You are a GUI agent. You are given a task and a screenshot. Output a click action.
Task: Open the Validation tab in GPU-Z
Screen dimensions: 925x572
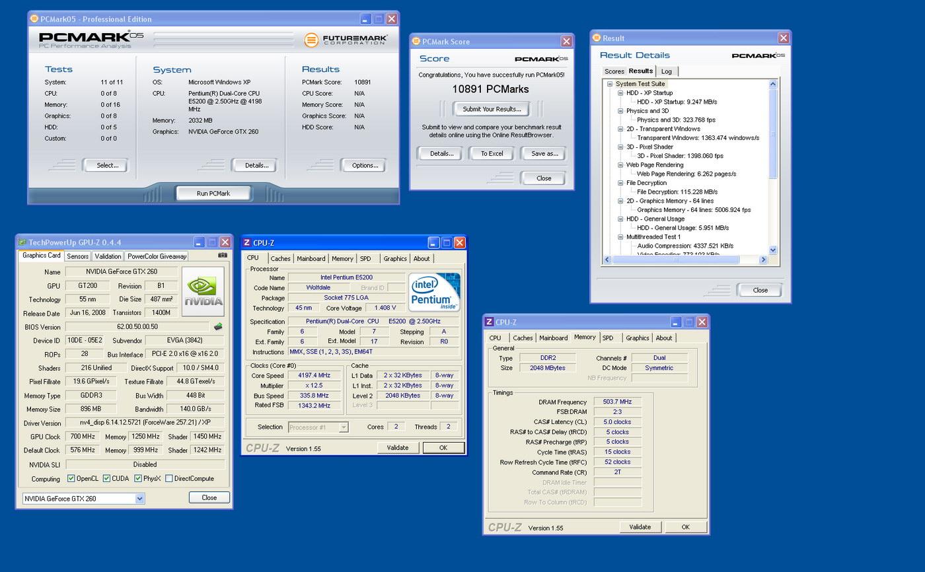coord(108,256)
